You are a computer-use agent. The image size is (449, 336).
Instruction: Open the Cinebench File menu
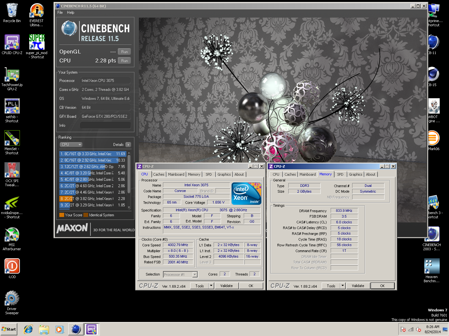tap(60, 12)
